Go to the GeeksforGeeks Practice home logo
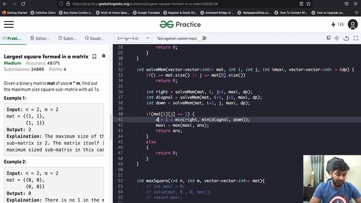The width and height of the screenshot is (361, 203). tap(180, 24)
